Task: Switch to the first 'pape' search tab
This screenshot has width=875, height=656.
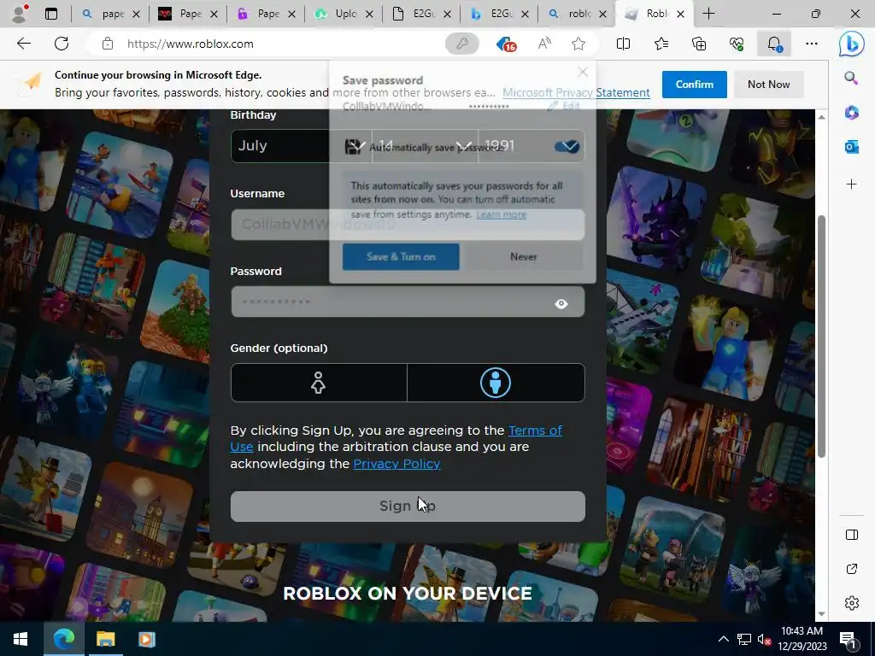Action: tap(110, 14)
